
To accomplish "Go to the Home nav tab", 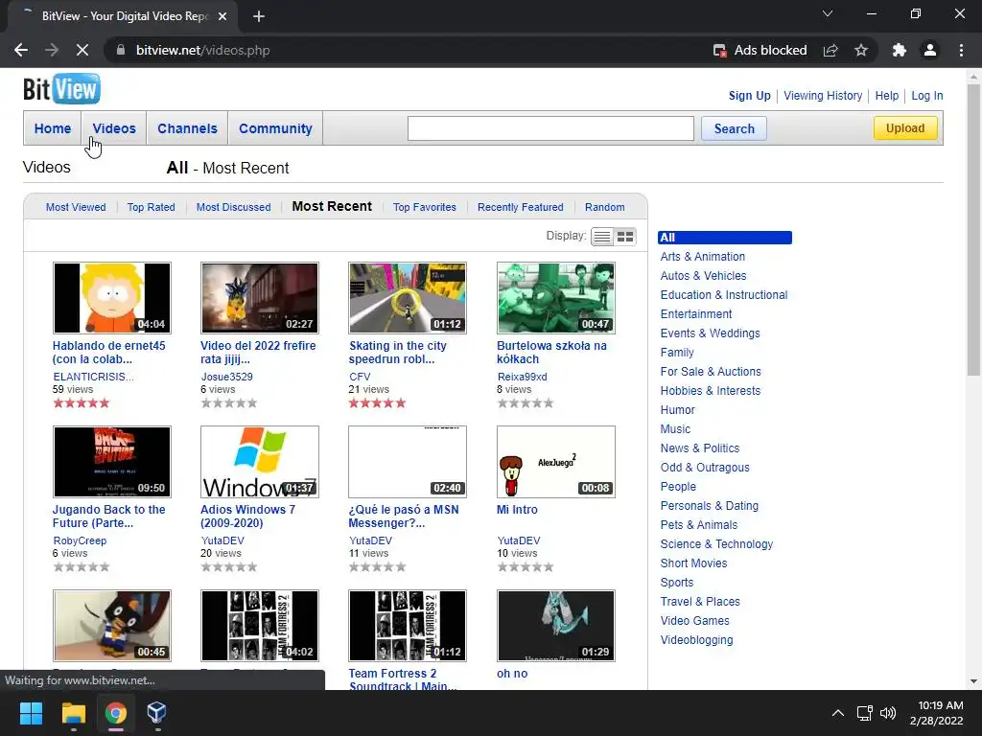I will [x=53, y=128].
